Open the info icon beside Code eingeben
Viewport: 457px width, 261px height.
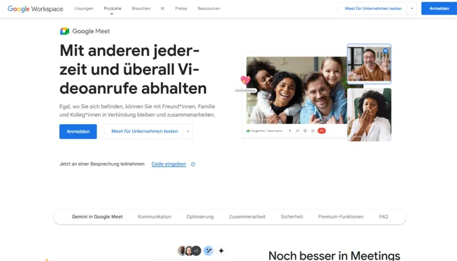coord(192,164)
